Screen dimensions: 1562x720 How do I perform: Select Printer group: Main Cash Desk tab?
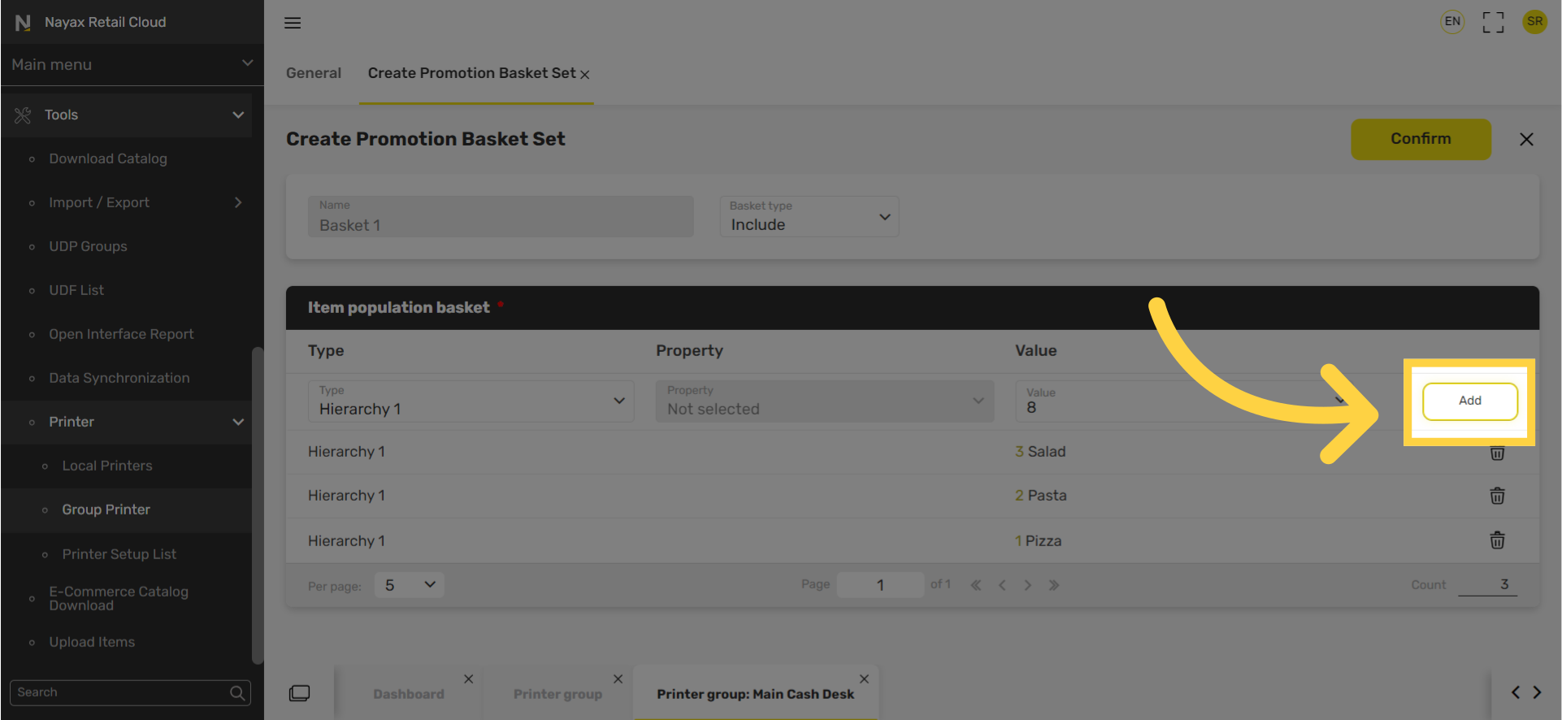point(755,694)
